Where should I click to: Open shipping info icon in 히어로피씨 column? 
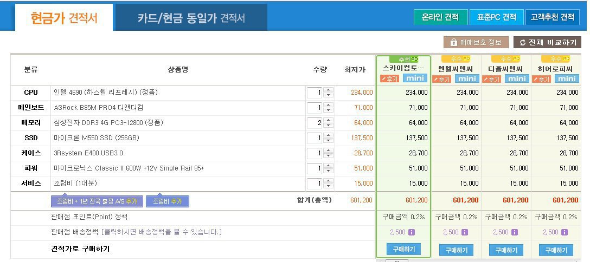[x=565, y=232]
